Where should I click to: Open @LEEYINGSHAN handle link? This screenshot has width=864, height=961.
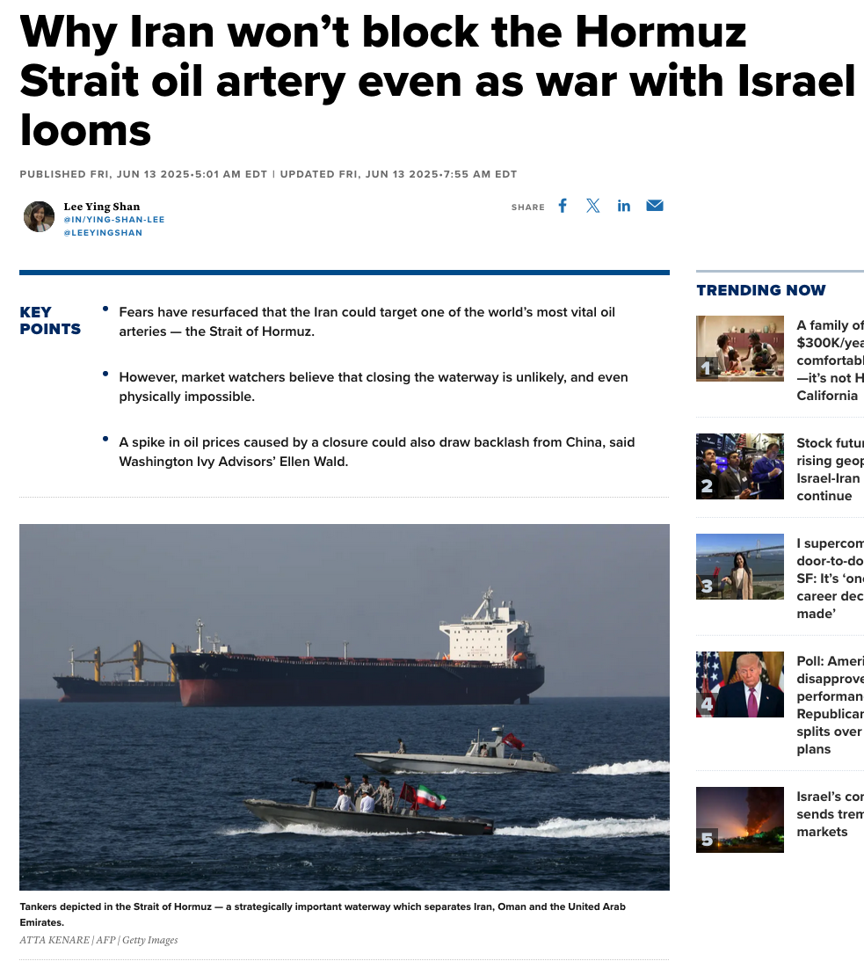pos(103,233)
